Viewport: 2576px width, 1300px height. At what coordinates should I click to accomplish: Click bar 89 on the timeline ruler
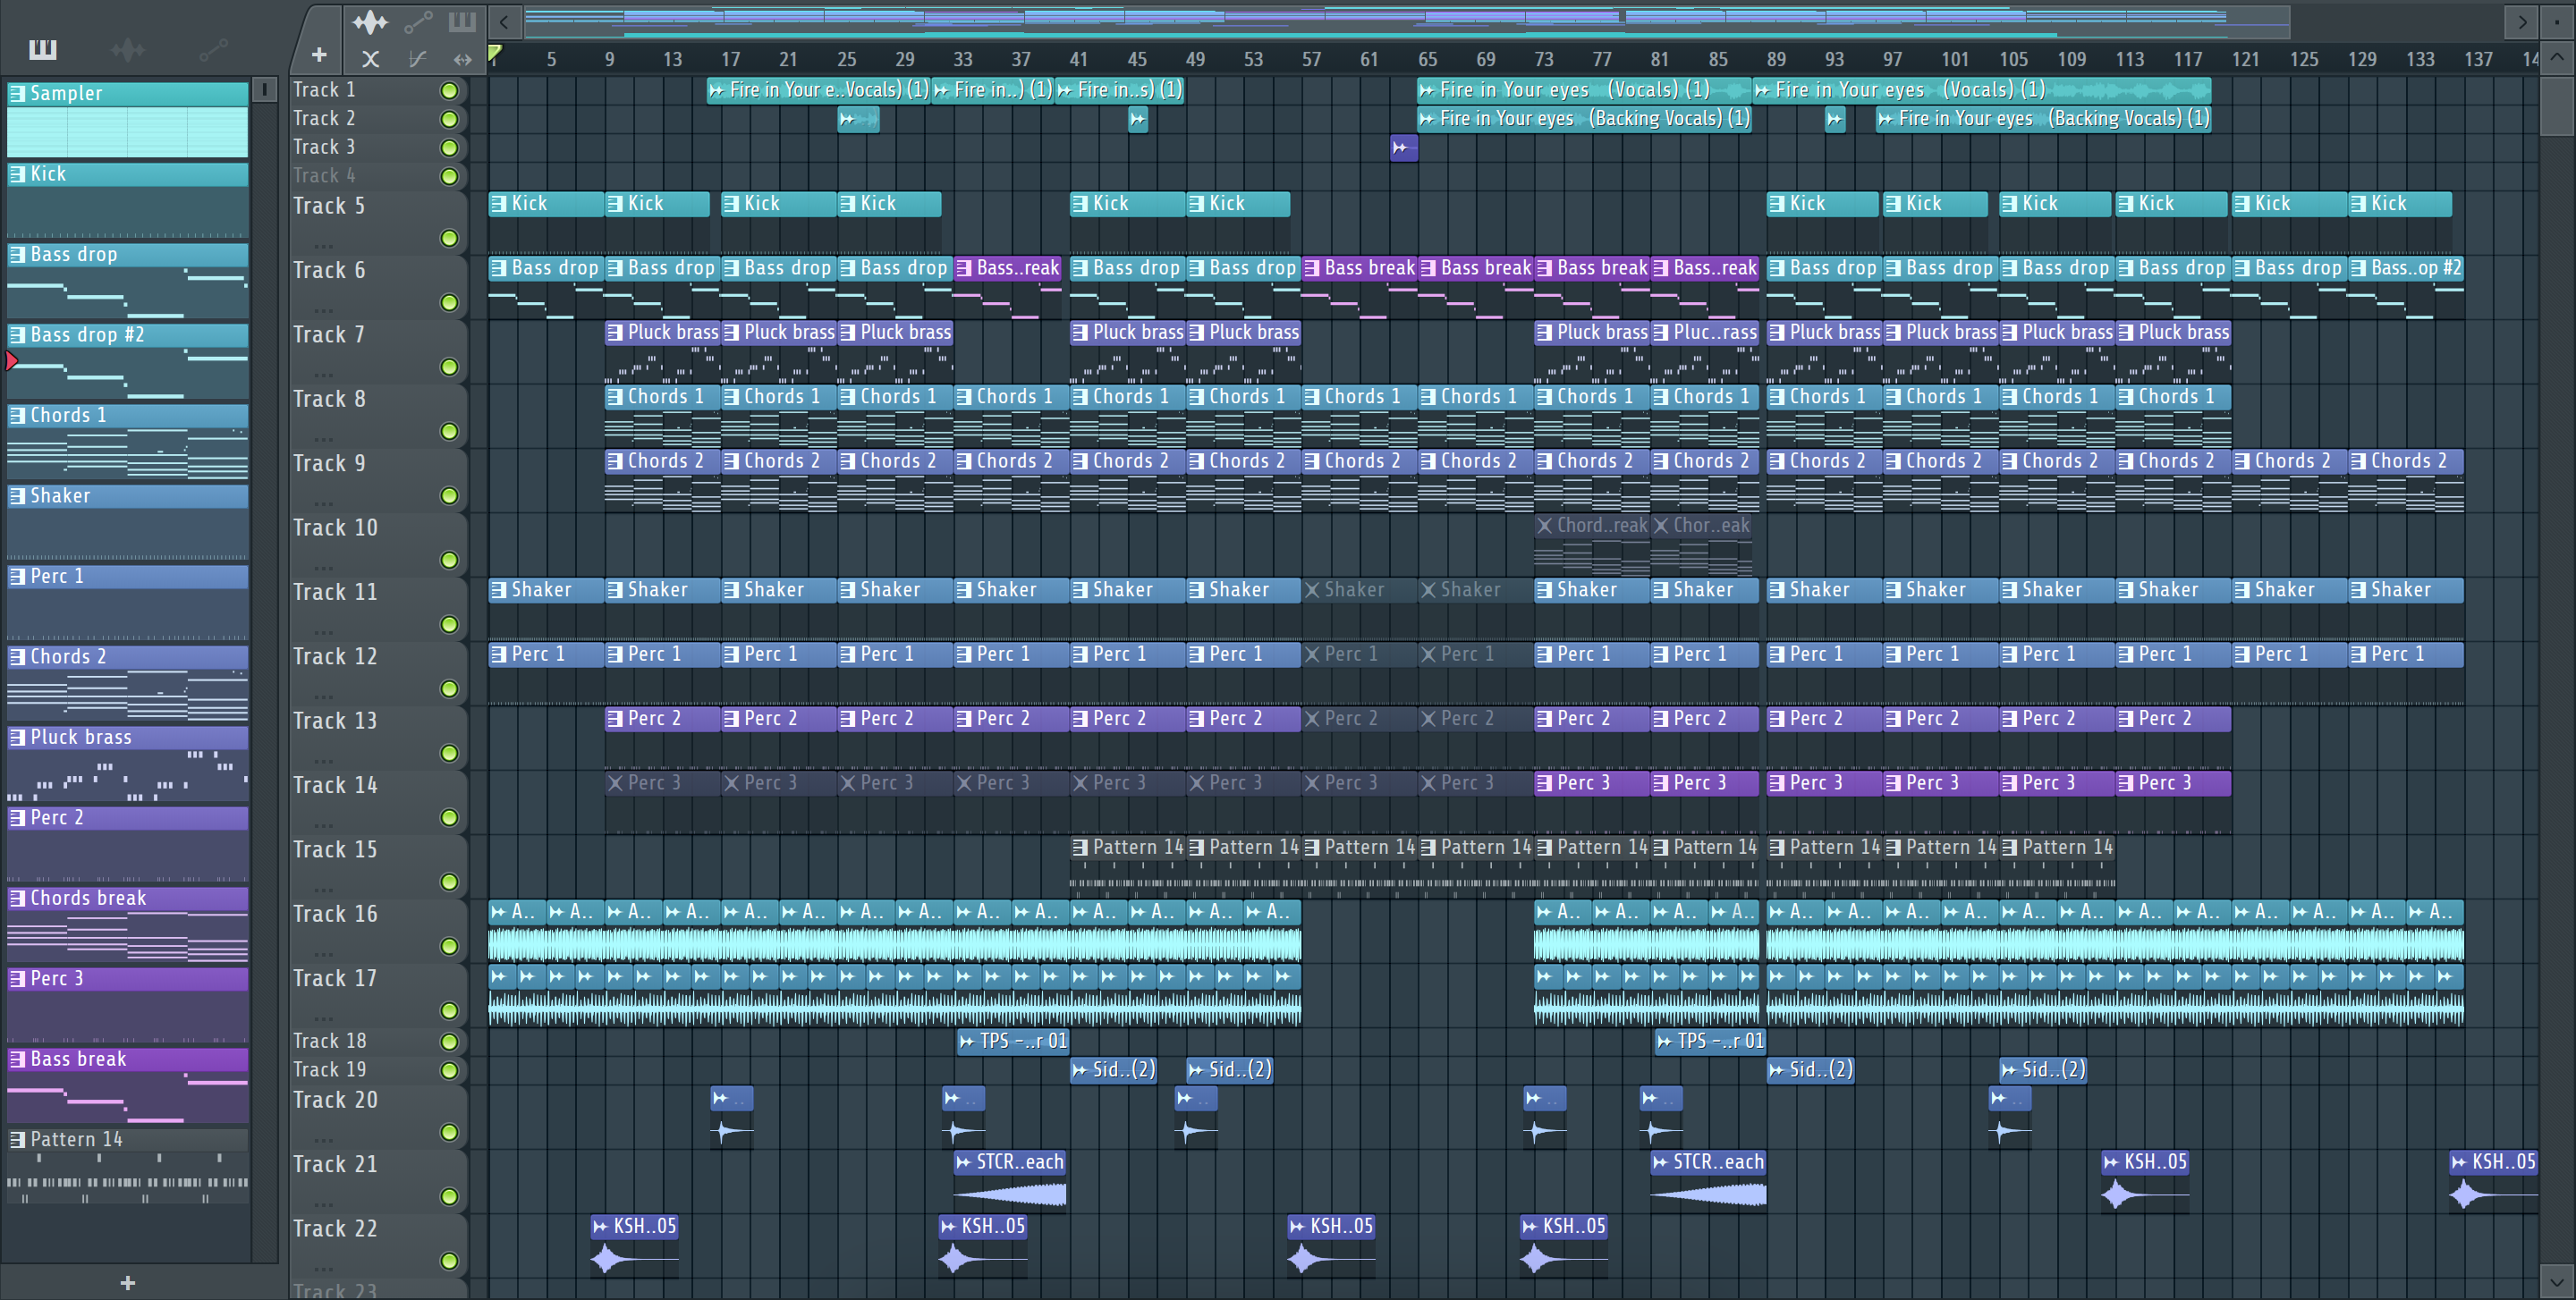(1776, 59)
